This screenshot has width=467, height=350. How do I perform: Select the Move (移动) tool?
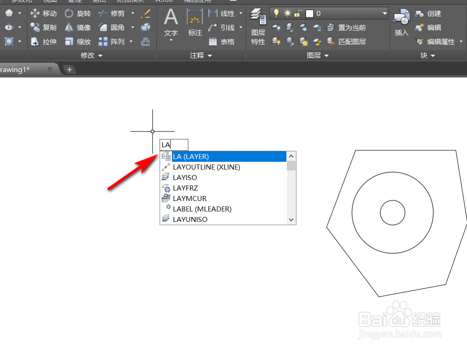[x=43, y=13]
